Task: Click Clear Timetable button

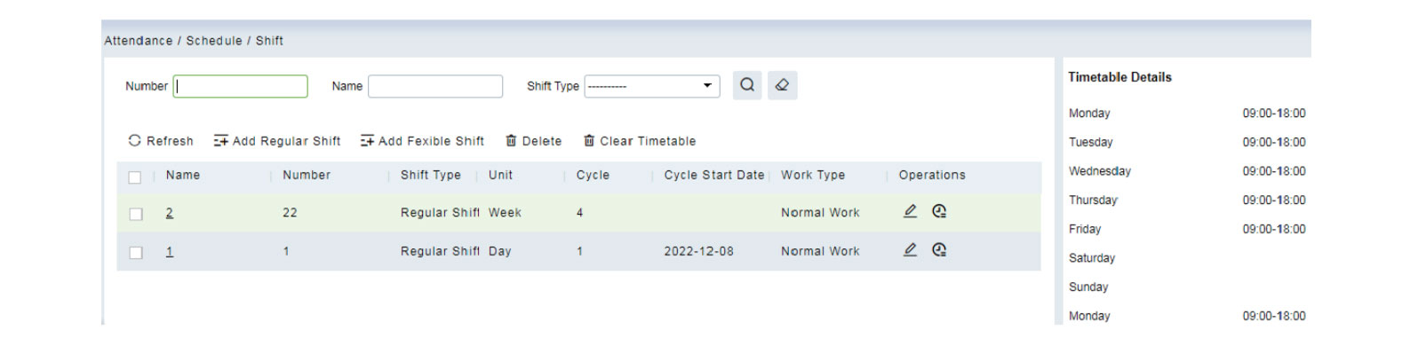Action: 640,141
